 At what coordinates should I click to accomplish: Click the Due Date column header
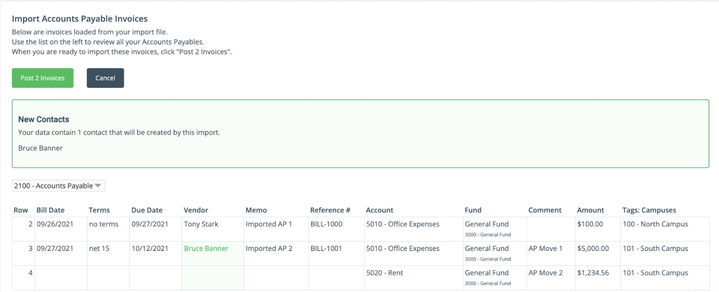click(x=147, y=210)
